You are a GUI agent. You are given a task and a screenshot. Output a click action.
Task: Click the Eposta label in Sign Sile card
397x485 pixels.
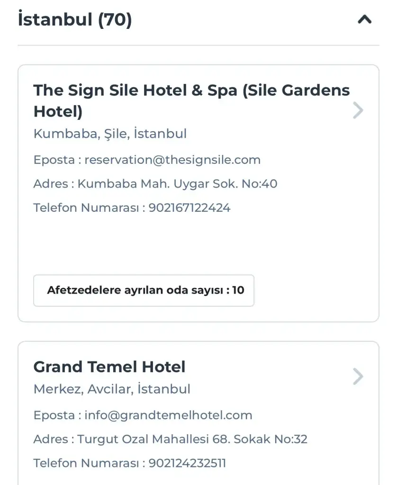[54, 160]
